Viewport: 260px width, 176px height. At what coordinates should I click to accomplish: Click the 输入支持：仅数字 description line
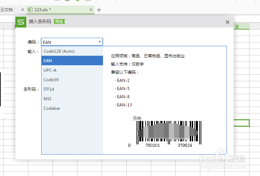click(127, 64)
